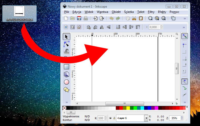Pick the yellow swatch in palette
200x126 pixels.
[x=128, y=108]
